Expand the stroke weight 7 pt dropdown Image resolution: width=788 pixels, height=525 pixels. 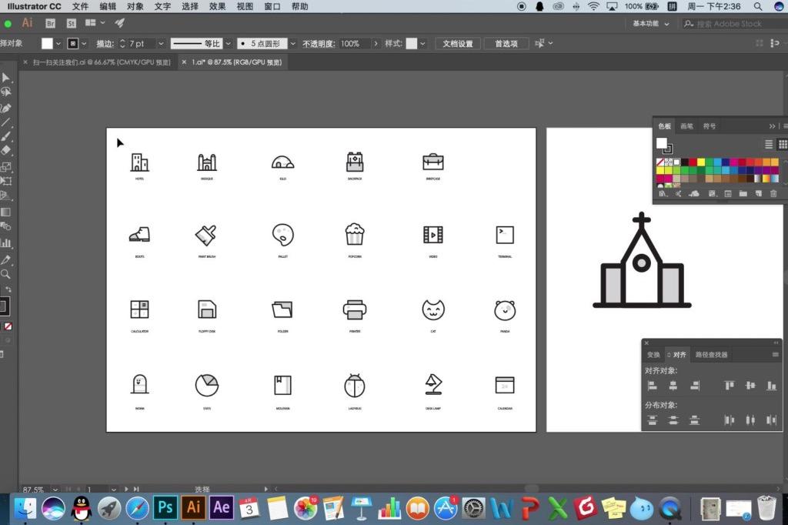pos(161,44)
